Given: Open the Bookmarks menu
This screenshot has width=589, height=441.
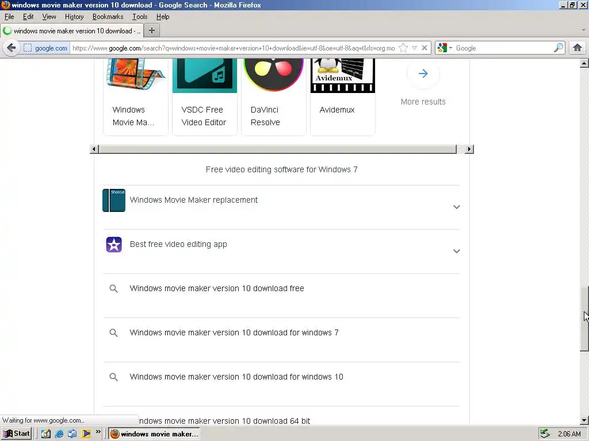Looking at the screenshot, I should [108, 17].
